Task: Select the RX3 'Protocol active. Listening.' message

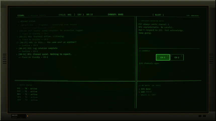Action: coord(41,36)
